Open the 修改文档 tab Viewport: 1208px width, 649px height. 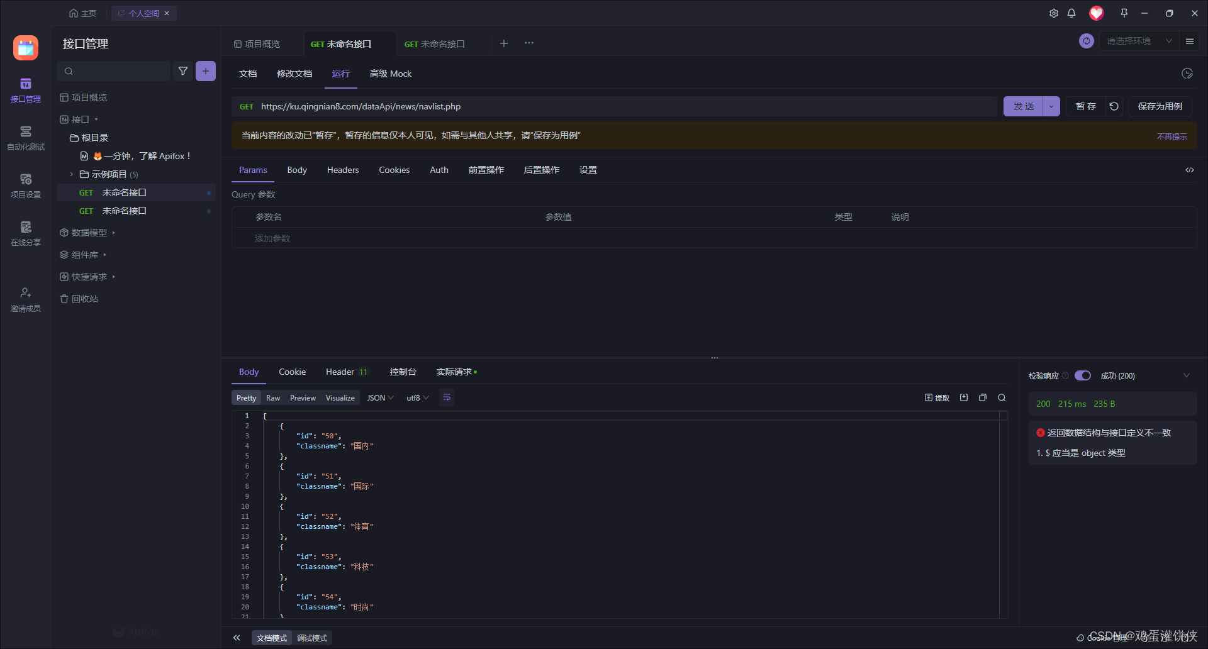point(294,74)
